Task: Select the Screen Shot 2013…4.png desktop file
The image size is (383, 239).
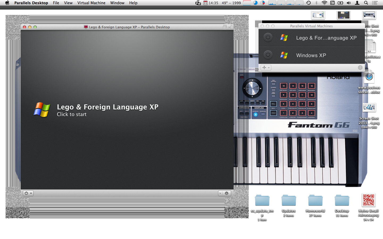Action: tap(369, 107)
